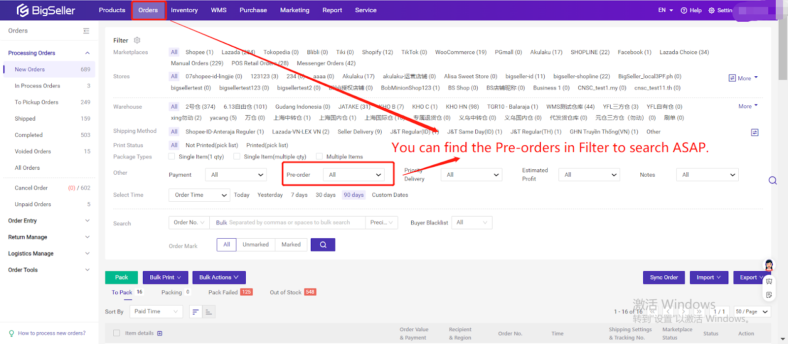Screen dimensions: 788x344
Task: Tick Single Item(multiple qty) checkbox
Action: [x=237, y=156]
